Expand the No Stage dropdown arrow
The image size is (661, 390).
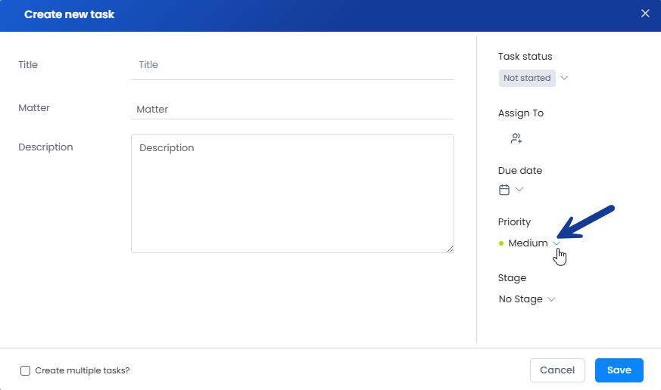[551, 299]
